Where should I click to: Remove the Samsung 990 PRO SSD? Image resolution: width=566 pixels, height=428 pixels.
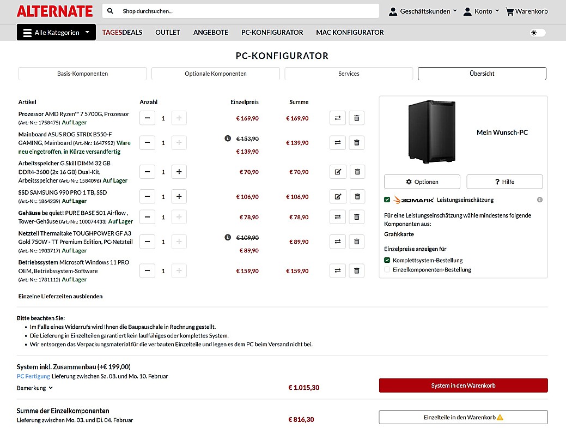pos(357,196)
